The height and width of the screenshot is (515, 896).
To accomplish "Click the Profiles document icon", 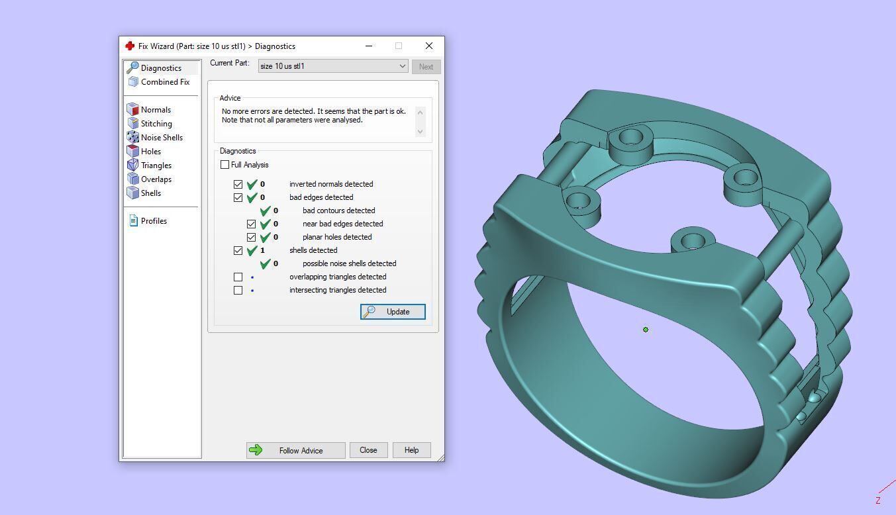I will click(x=133, y=221).
